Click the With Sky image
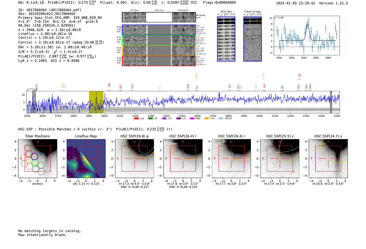366x249 pixels. [x=226, y=39]
